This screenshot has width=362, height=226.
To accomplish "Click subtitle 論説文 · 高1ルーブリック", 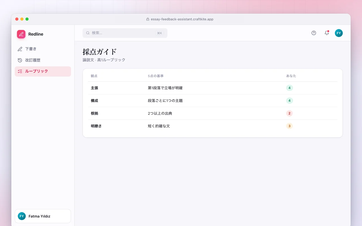I will pyautogui.click(x=104, y=60).
